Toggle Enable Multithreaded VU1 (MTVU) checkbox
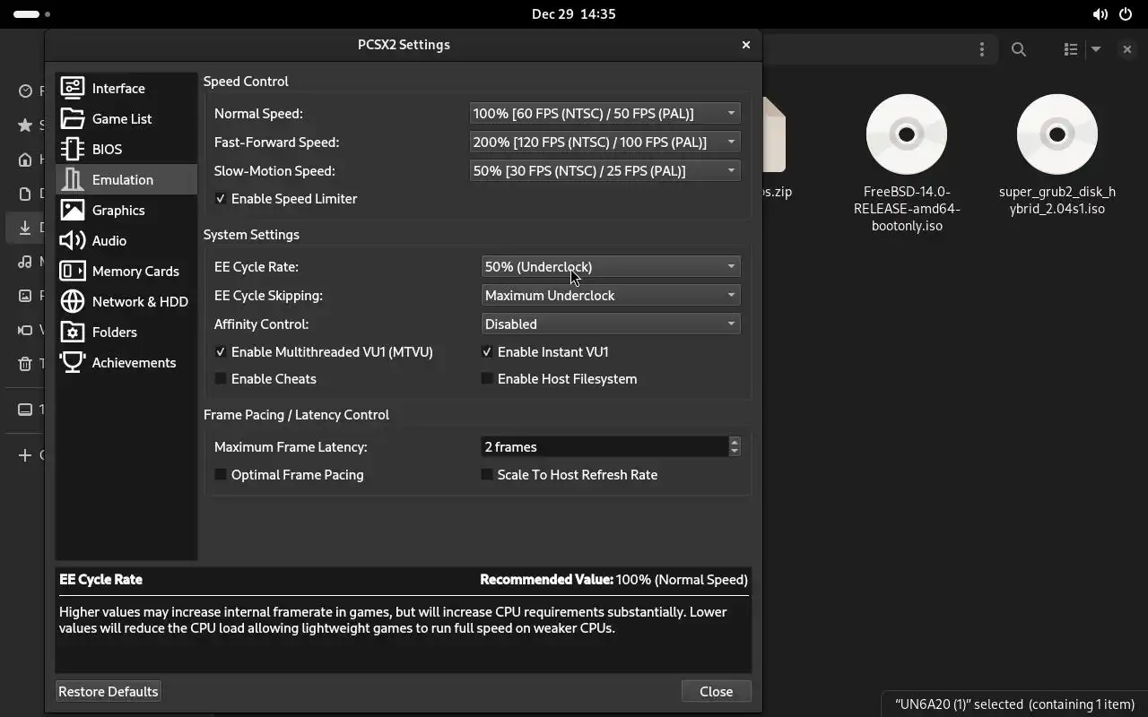The width and height of the screenshot is (1148, 717). coord(221,352)
